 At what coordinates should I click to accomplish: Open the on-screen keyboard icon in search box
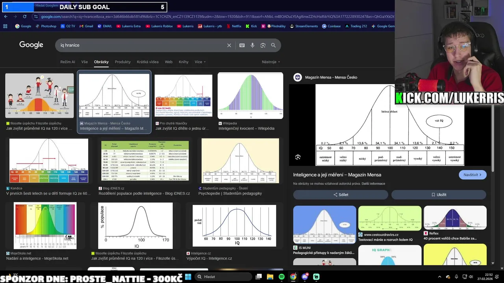(x=242, y=45)
